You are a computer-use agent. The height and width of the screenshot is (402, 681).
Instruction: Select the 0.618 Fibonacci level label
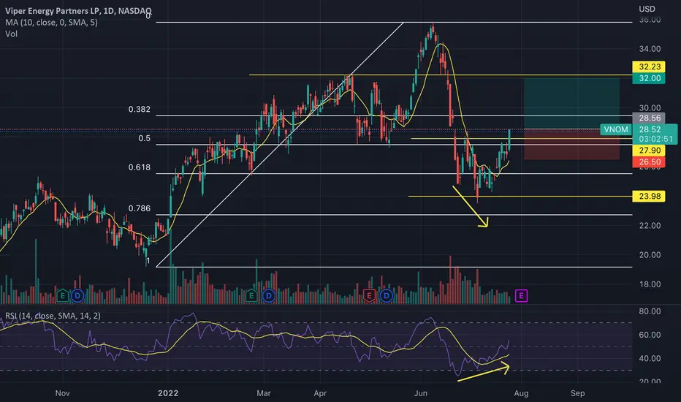[x=140, y=167]
